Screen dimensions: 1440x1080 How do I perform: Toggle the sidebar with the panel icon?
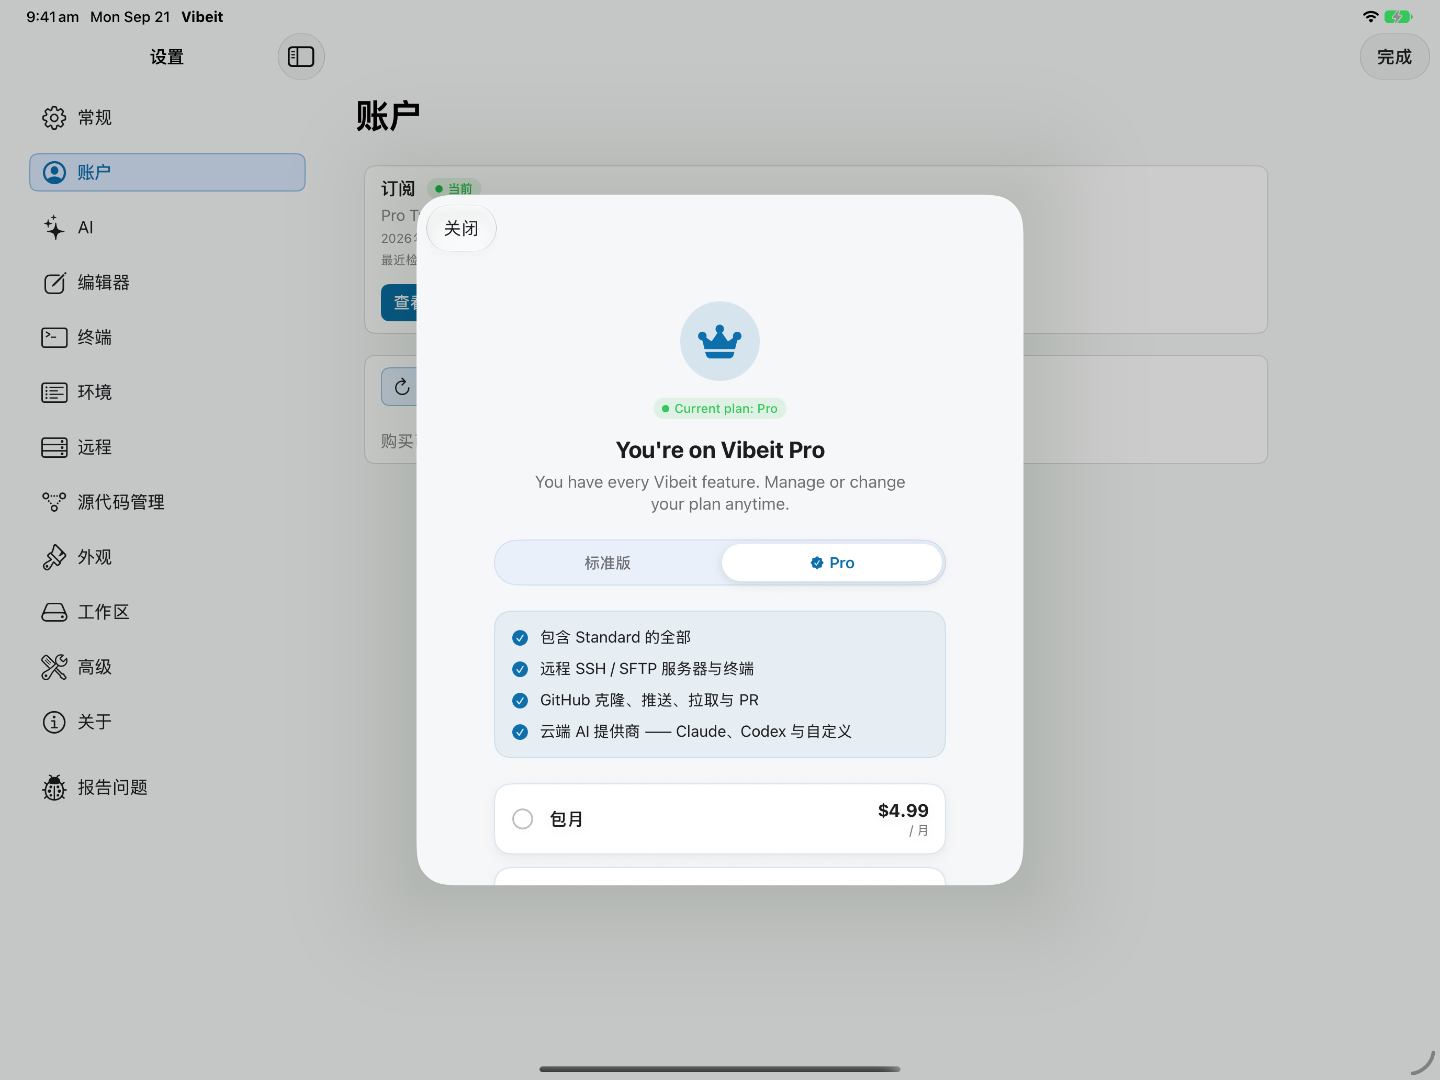(x=301, y=57)
